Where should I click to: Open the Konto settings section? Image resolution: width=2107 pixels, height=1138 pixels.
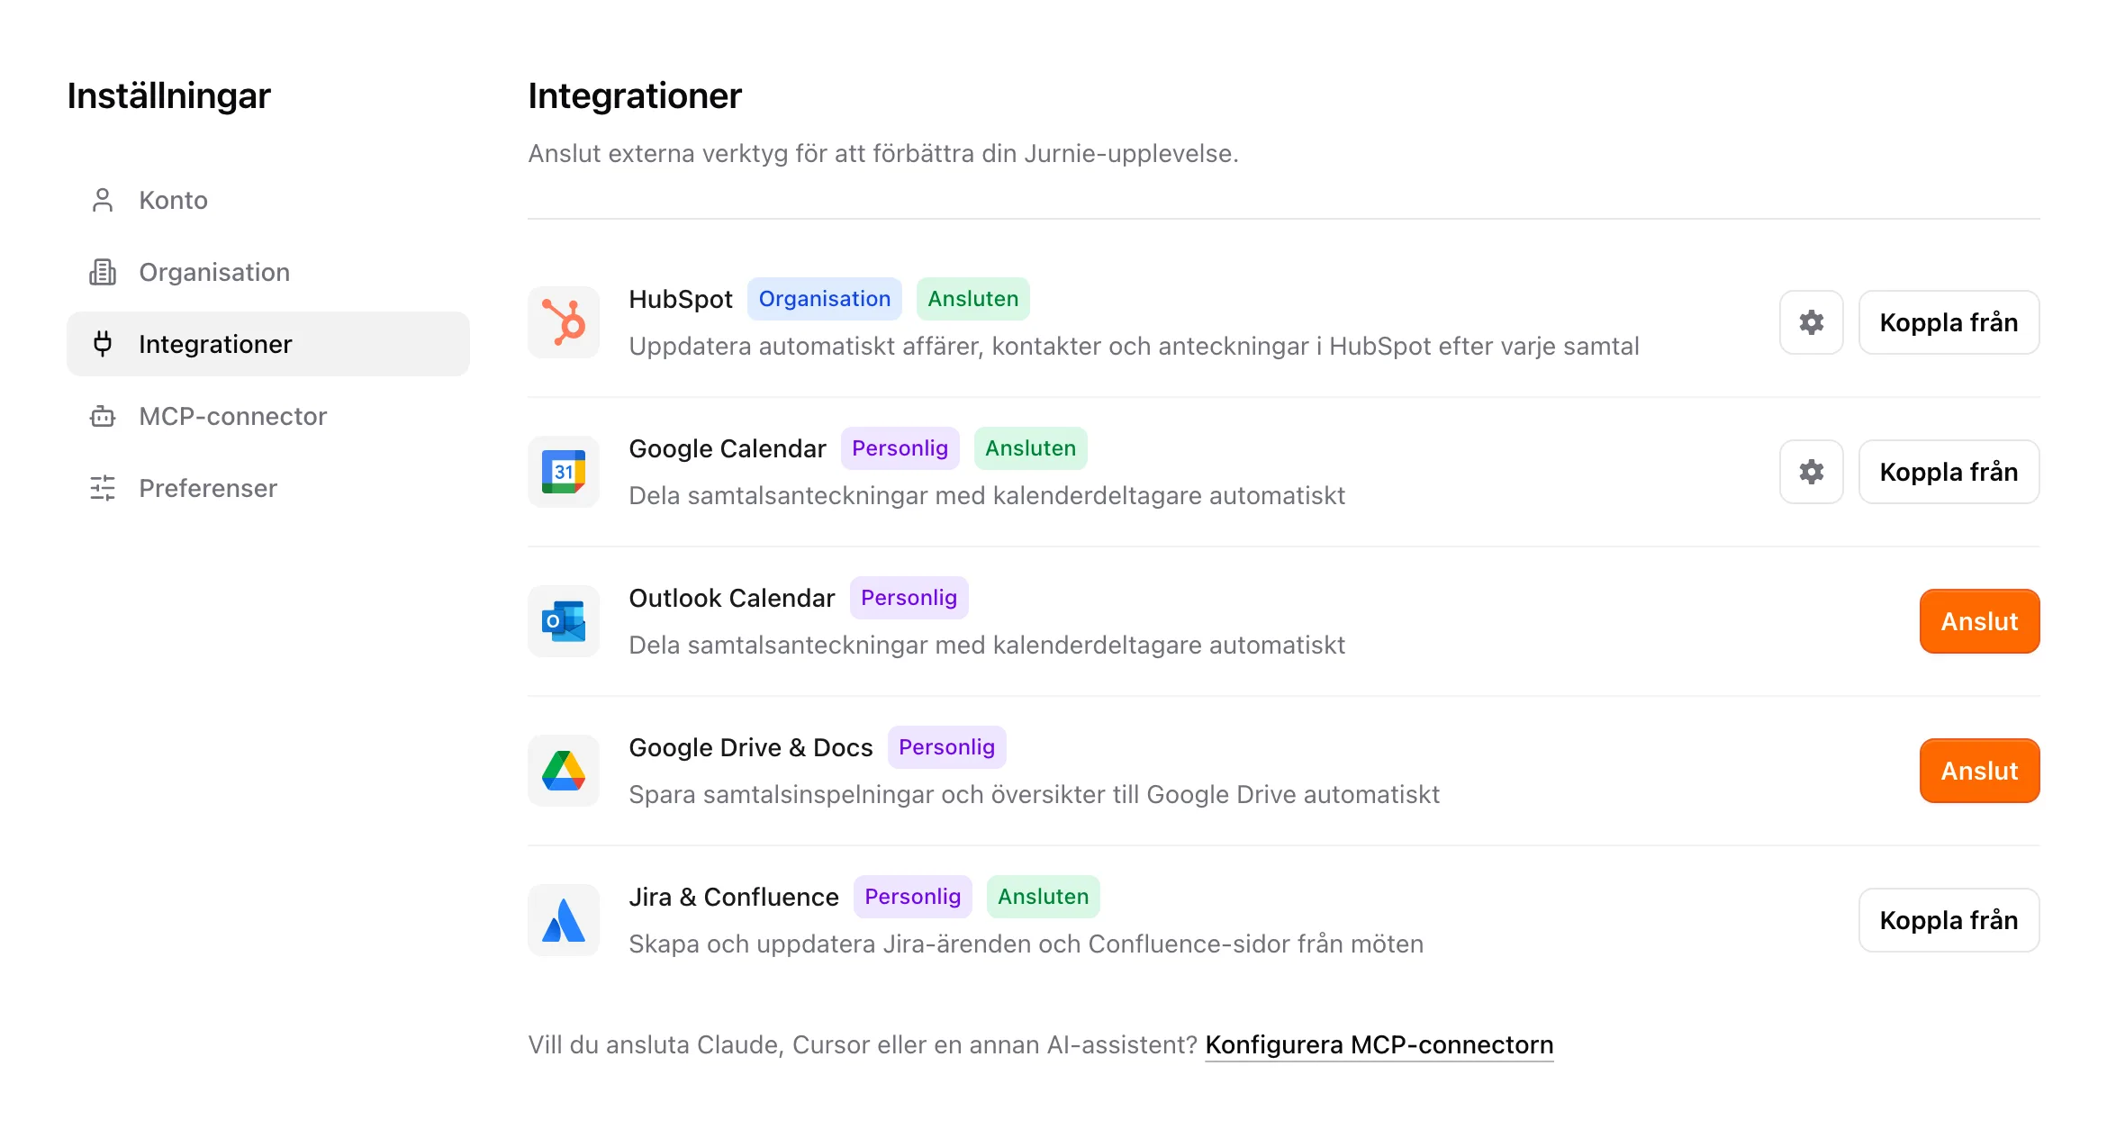[x=268, y=200]
